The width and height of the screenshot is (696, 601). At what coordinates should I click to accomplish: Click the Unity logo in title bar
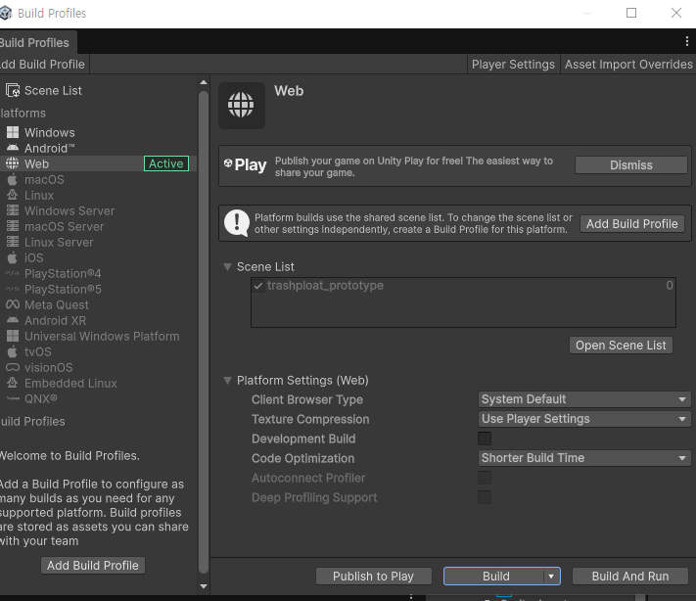(5, 13)
